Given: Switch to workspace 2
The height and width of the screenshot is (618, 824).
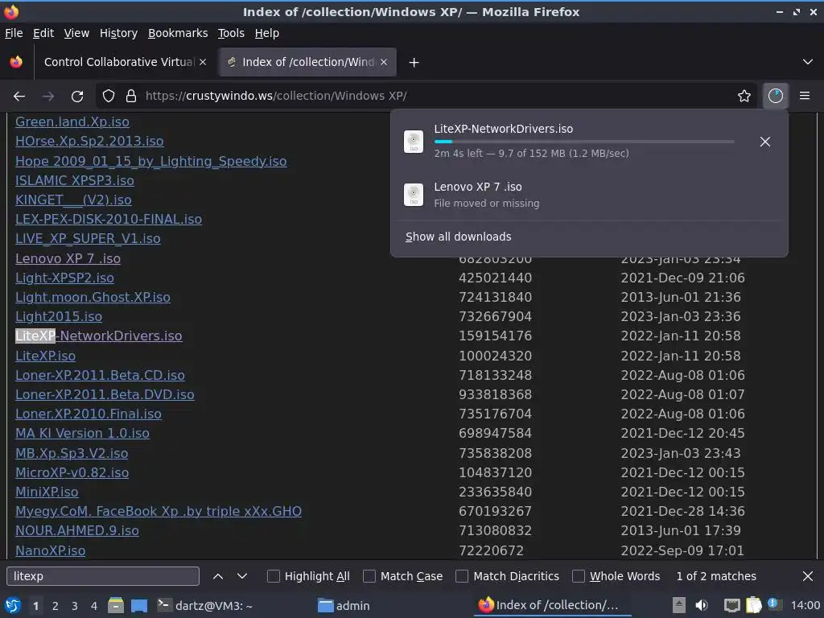Looking at the screenshot, I should [56, 606].
